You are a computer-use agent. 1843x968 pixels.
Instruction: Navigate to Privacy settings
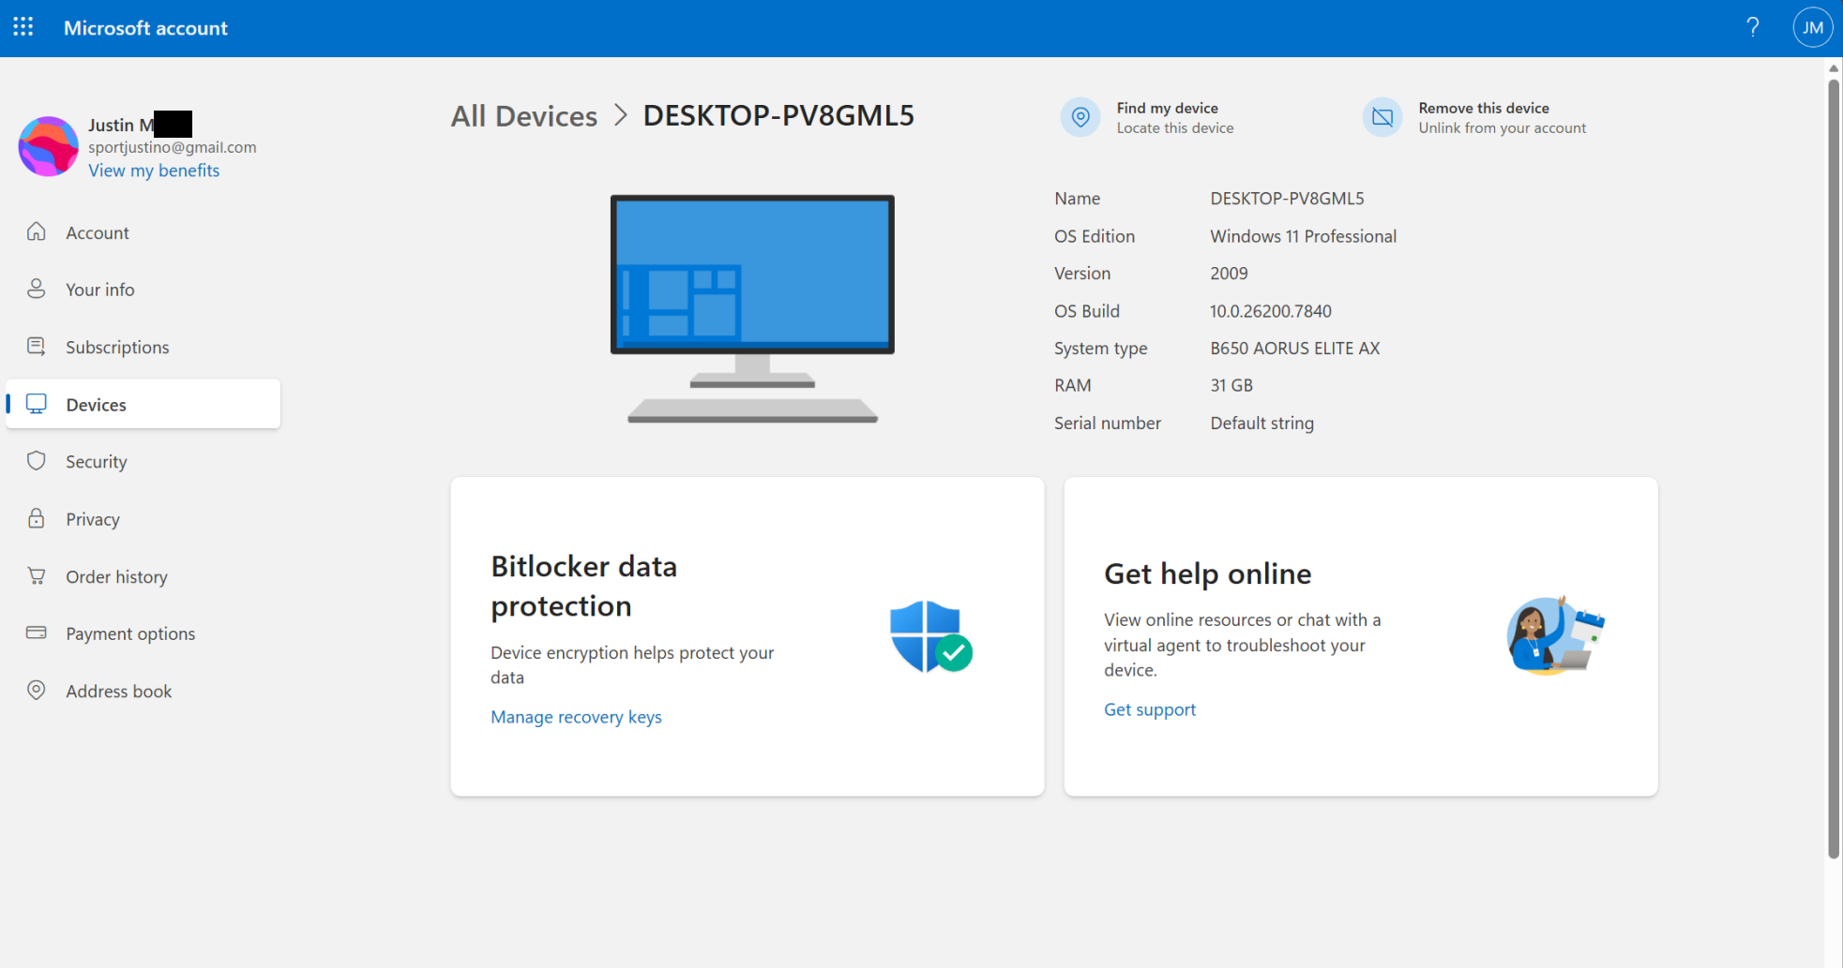click(x=144, y=519)
